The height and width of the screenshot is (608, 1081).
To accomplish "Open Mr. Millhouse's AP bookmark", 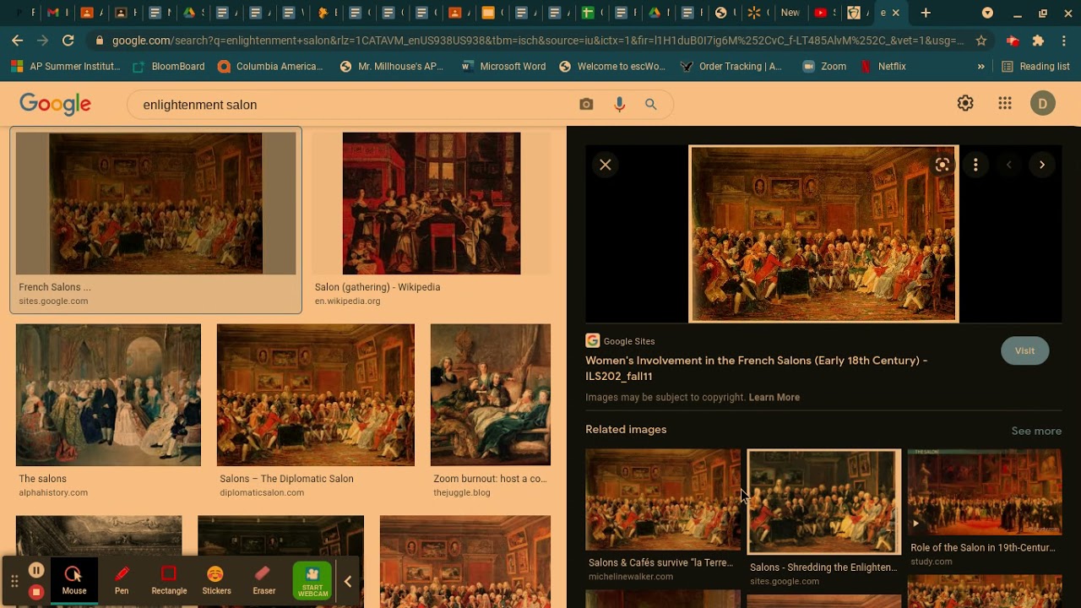I will (x=391, y=66).
